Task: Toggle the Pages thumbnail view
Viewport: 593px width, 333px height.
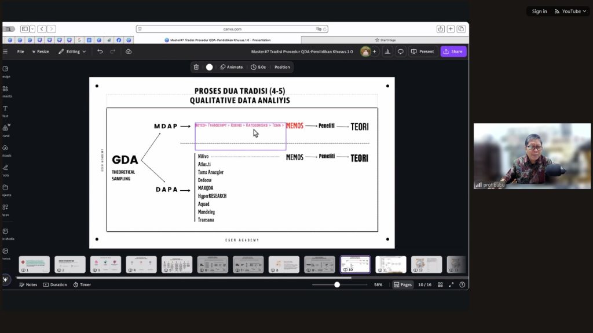Action: click(x=402, y=284)
